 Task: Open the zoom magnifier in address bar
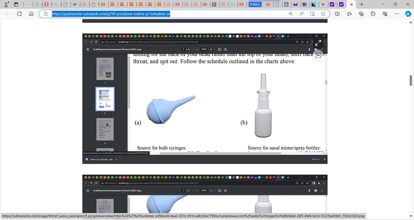[x=291, y=14]
